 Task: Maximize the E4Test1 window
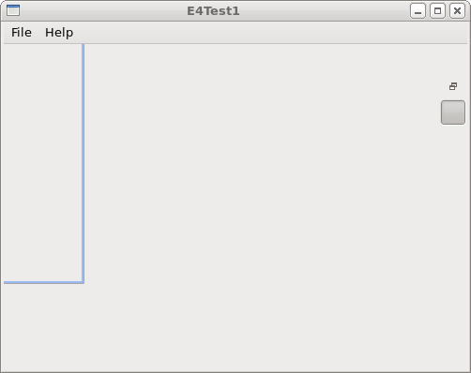tap(437, 11)
